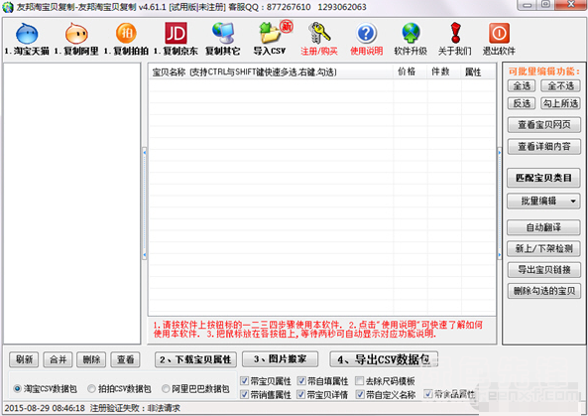Click 2、下载宝贝属性 button
The image size is (588, 416).
(195, 359)
